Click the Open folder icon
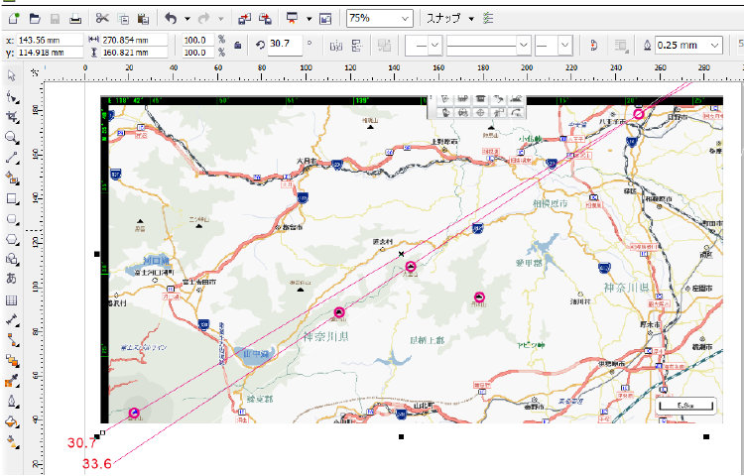744x476 pixels. (34, 18)
